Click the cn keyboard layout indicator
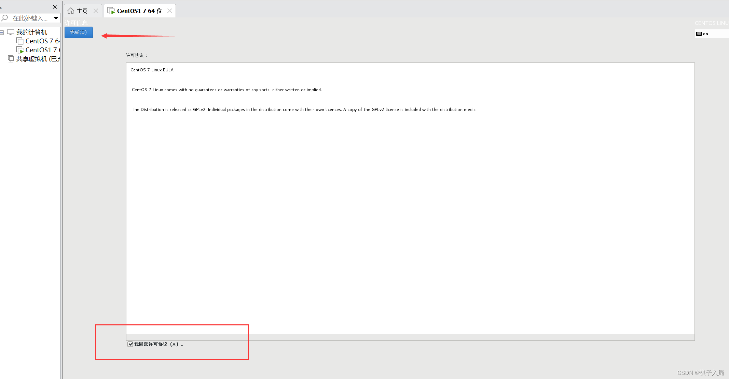This screenshot has width=729, height=379. tap(702, 34)
